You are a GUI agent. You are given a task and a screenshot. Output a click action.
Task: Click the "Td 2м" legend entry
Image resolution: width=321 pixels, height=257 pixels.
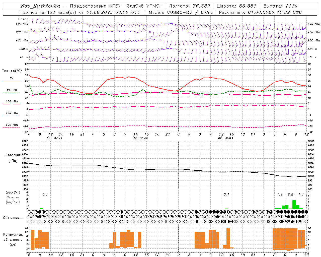tap(12, 90)
